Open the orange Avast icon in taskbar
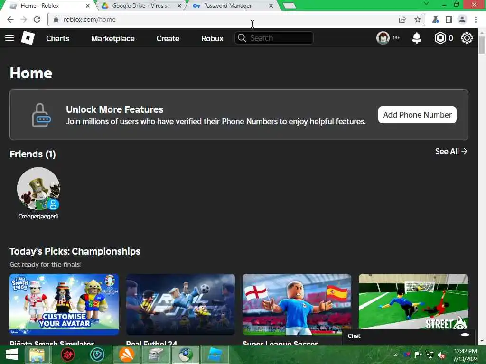Viewport: 486px width, 364px height. coord(126,355)
